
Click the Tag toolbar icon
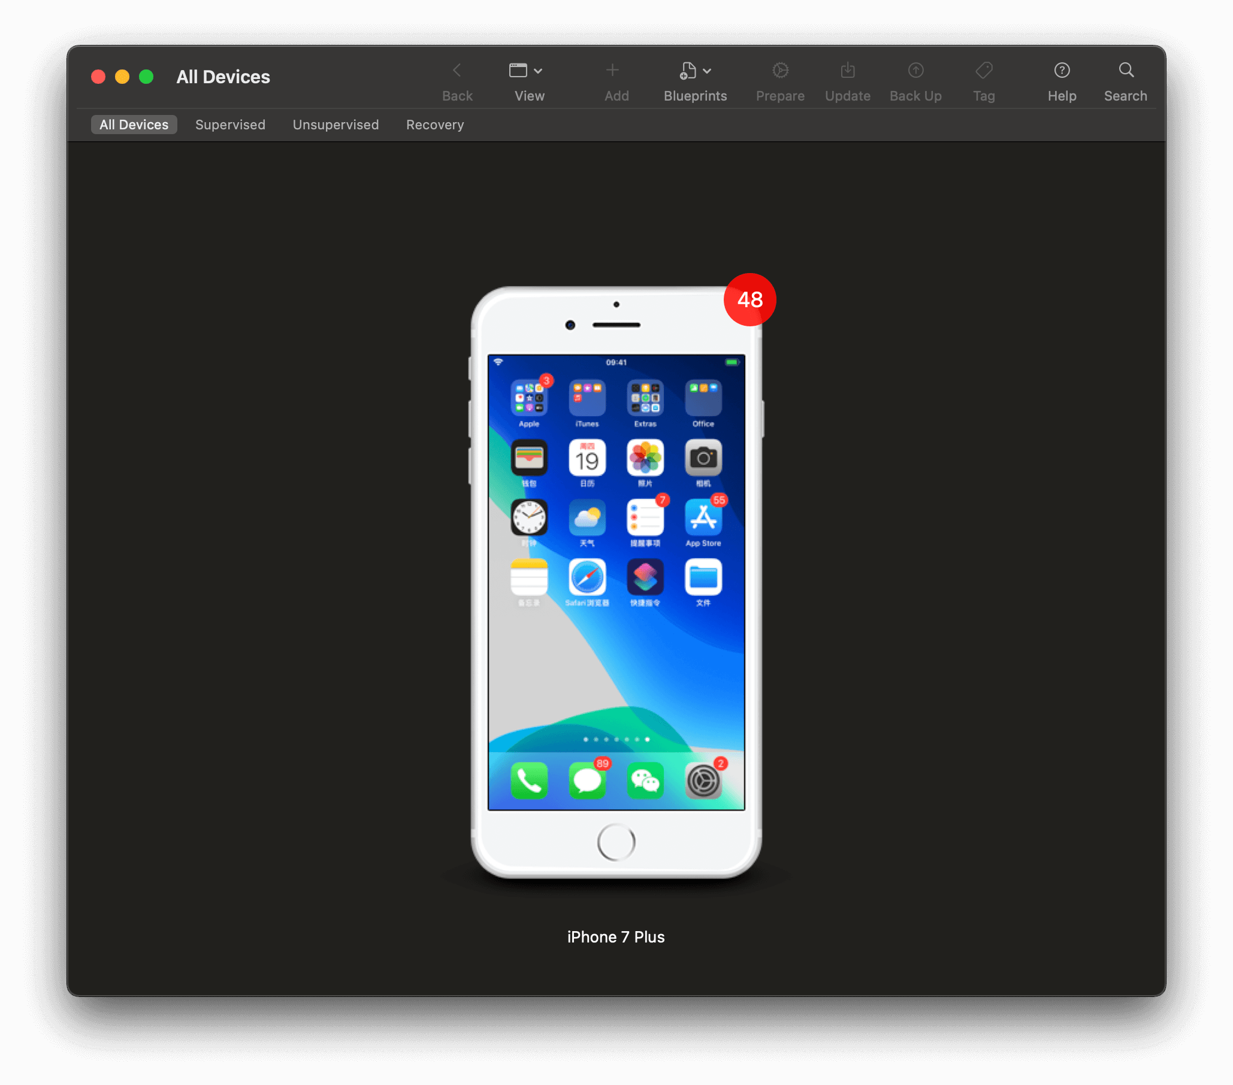click(x=983, y=71)
